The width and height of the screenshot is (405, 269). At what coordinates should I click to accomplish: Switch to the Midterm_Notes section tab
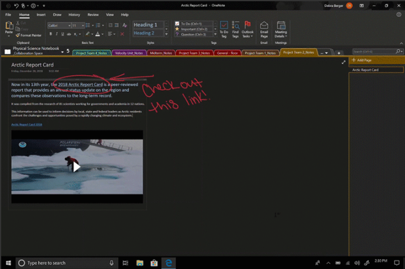[x=160, y=53]
